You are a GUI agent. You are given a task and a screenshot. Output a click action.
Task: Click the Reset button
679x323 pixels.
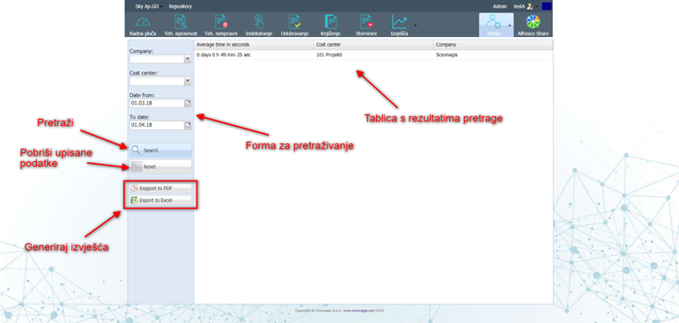coord(160,166)
